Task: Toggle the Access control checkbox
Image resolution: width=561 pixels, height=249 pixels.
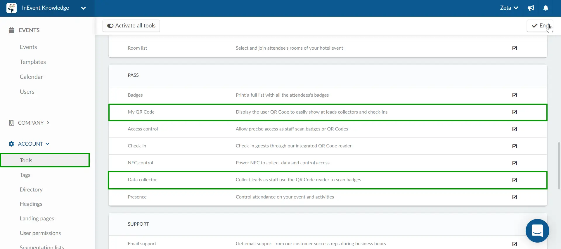Action: point(515,129)
